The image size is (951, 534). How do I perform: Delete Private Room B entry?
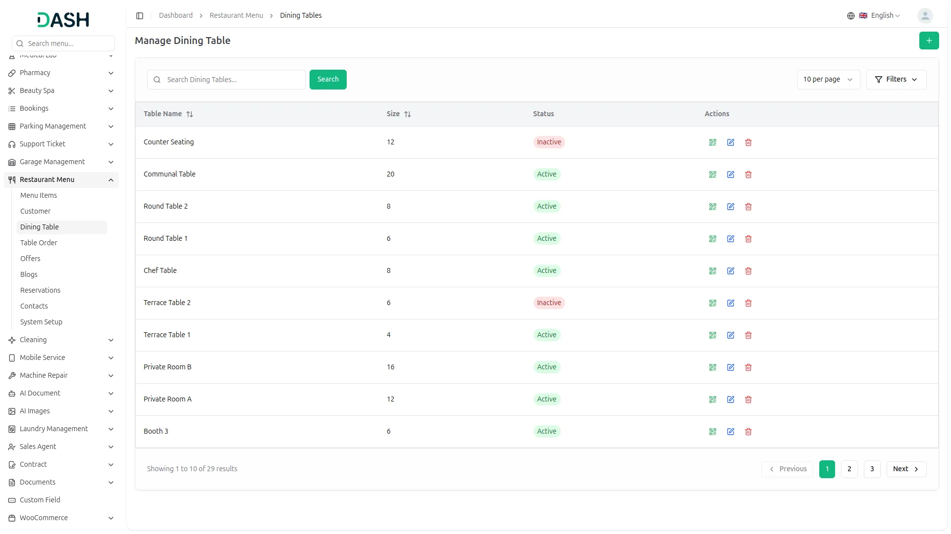pyautogui.click(x=748, y=367)
